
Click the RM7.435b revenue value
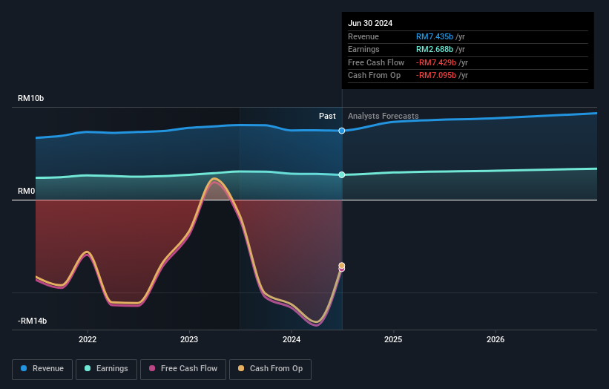435,36
